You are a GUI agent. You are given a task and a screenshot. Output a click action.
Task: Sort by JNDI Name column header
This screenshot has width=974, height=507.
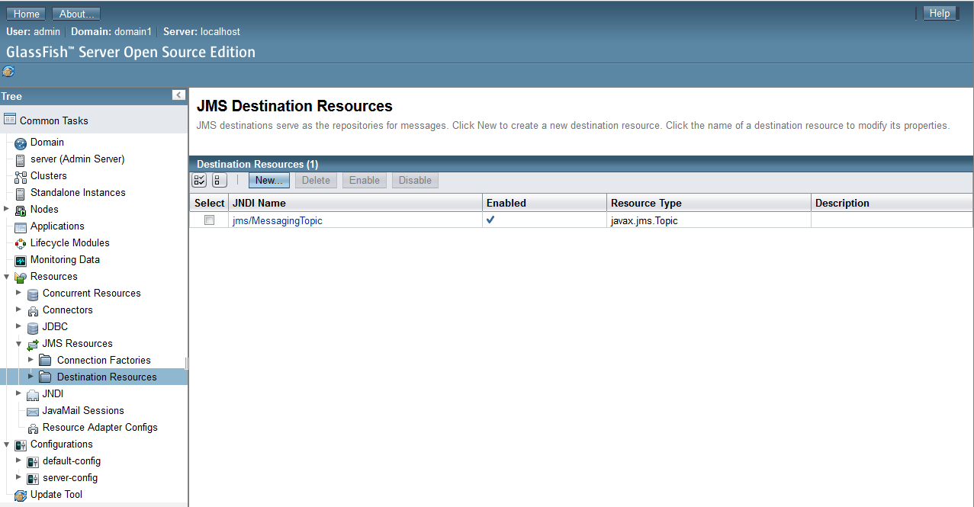click(x=259, y=203)
